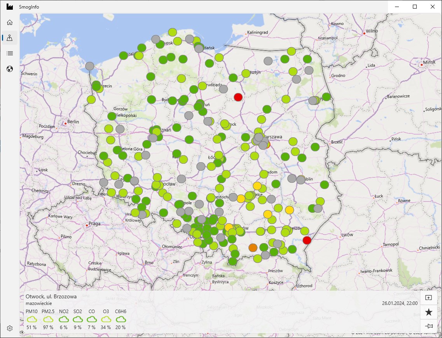
Task: Click the station name Otwock, ul. Brzozowa
Action: (51, 296)
